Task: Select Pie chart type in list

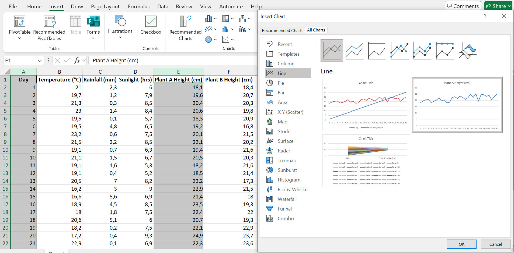Action: pos(281,83)
